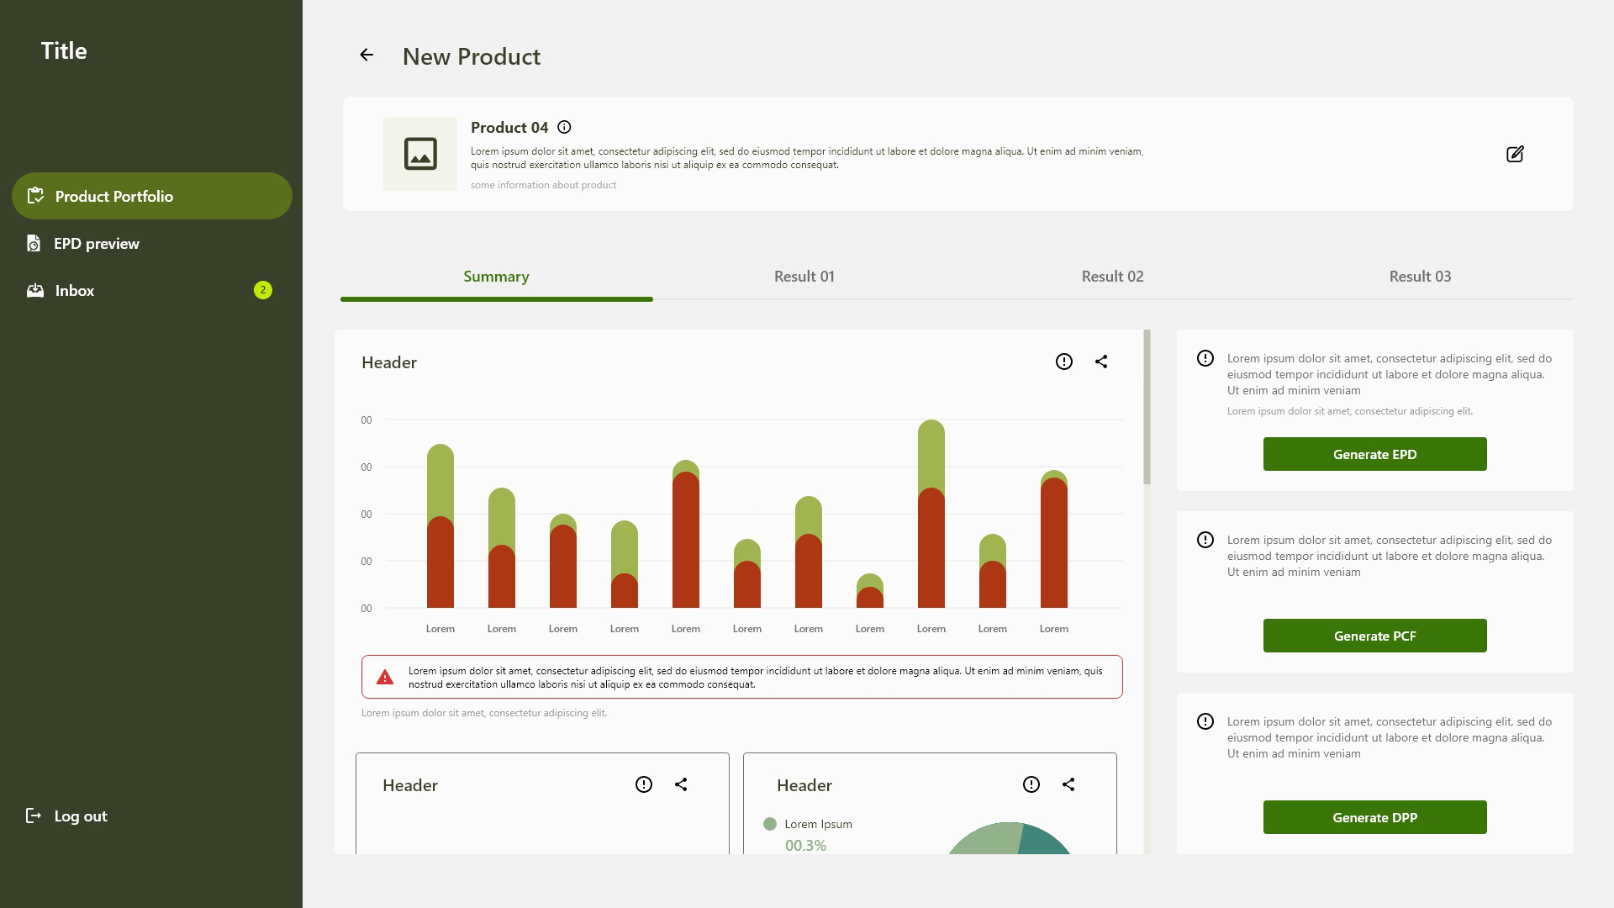Click the Generate DPP button
Image resolution: width=1614 pixels, height=908 pixels.
pyautogui.click(x=1375, y=817)
